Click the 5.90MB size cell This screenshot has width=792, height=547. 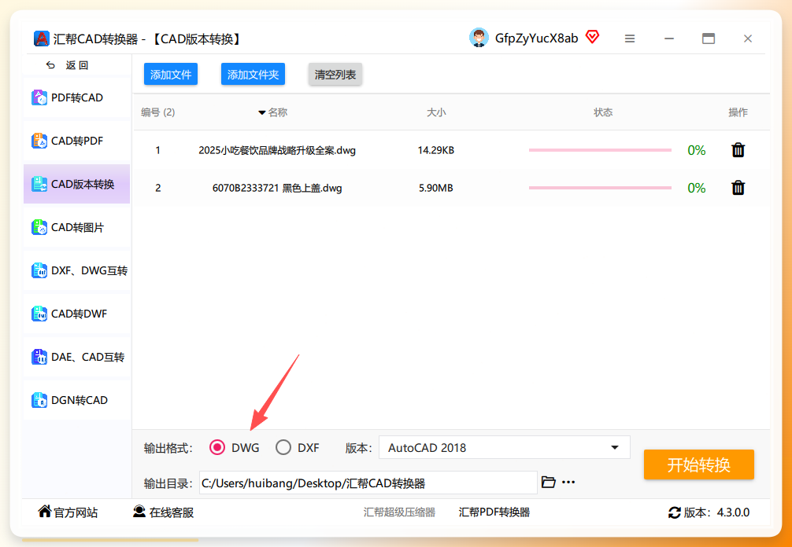pyautogui.click(x=436, y=188)
